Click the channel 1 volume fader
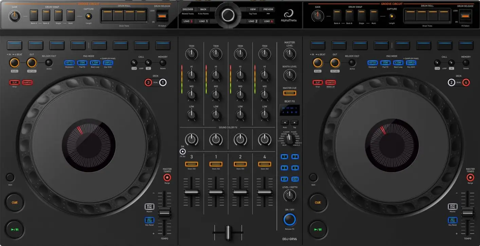The image size is (480, 246). click(x=216, y=192)
